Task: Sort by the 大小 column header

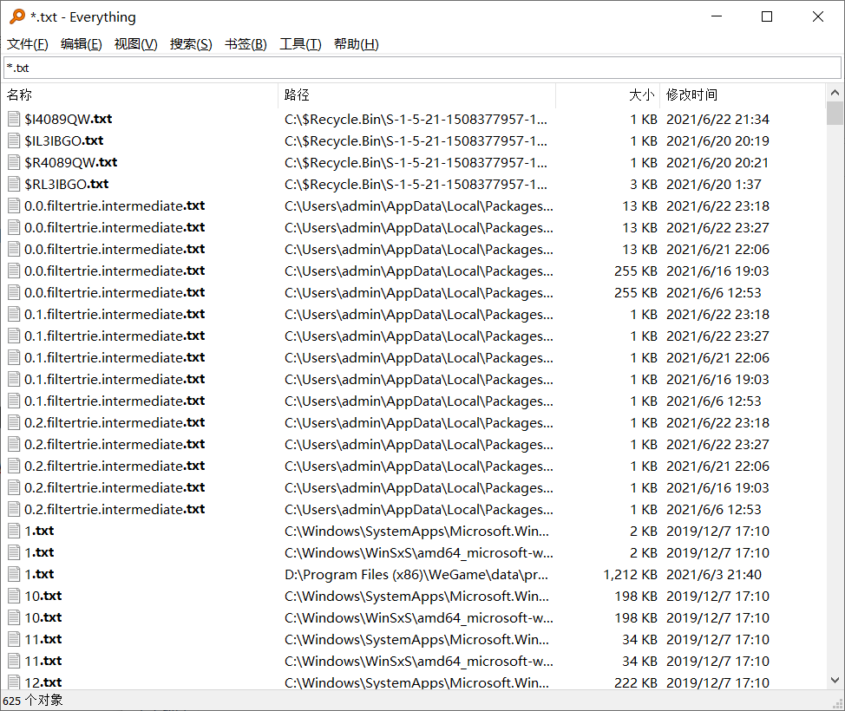Action: pos(607,95)
